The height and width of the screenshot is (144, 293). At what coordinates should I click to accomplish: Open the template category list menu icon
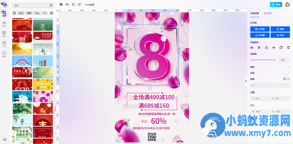(x=51, y=13)
